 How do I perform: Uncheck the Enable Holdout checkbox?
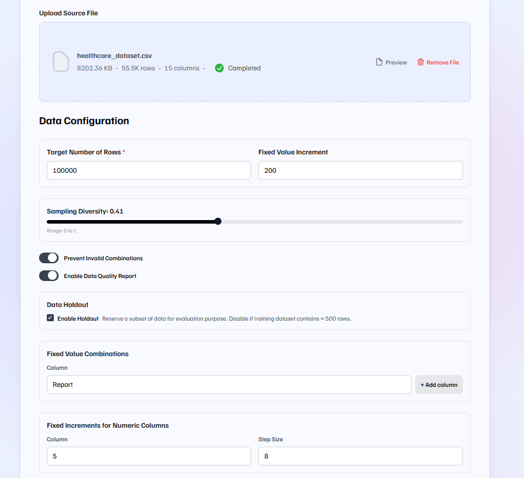pyautogui.click(x=50, y=318)
